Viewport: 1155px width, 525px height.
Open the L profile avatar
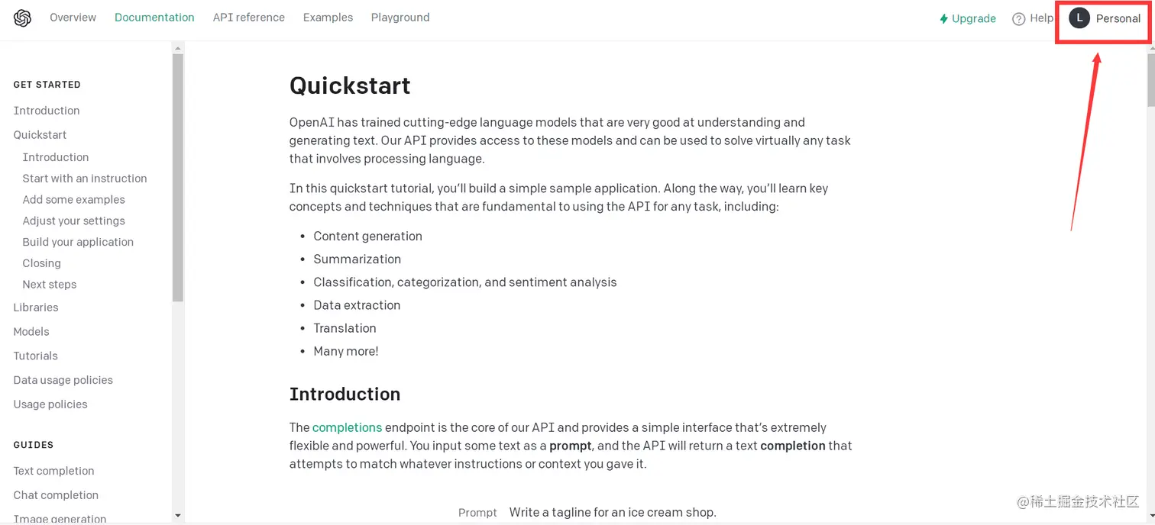point(1079,18)
